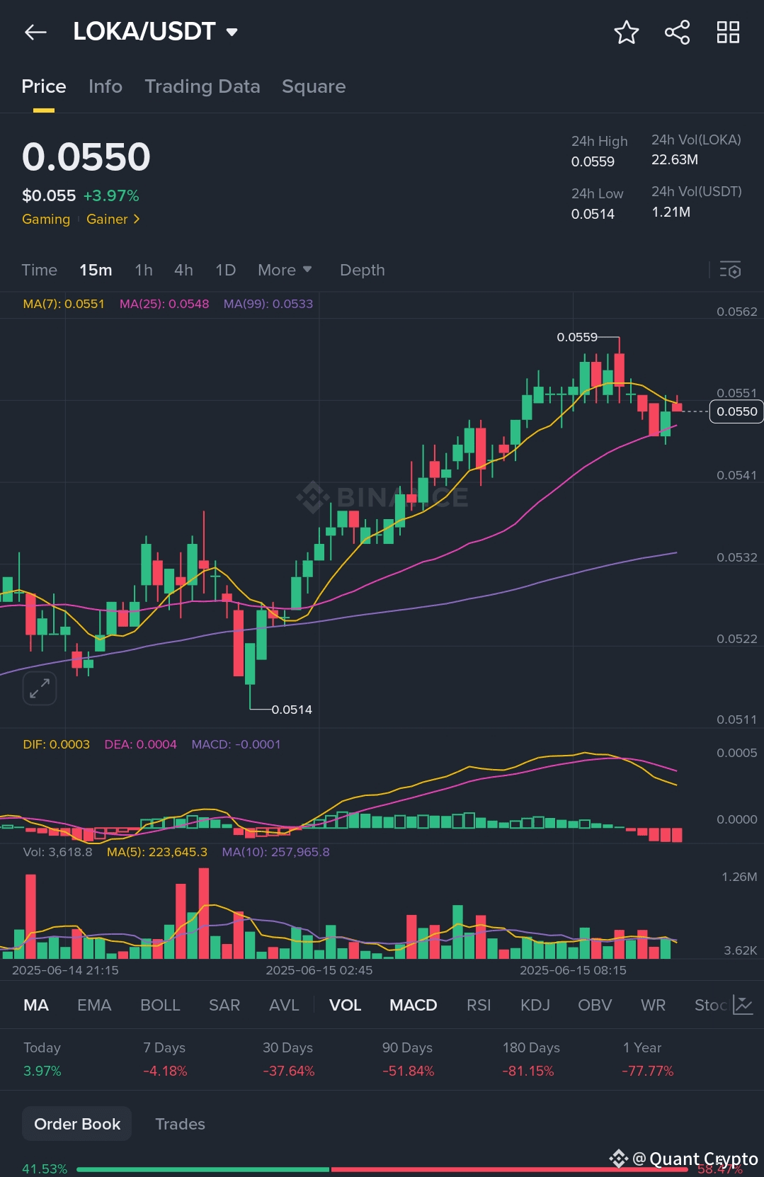This screenshot has height=1177, width=764.
Task: Toggle the MACD sub-indicator
Action: (414, 1005)
